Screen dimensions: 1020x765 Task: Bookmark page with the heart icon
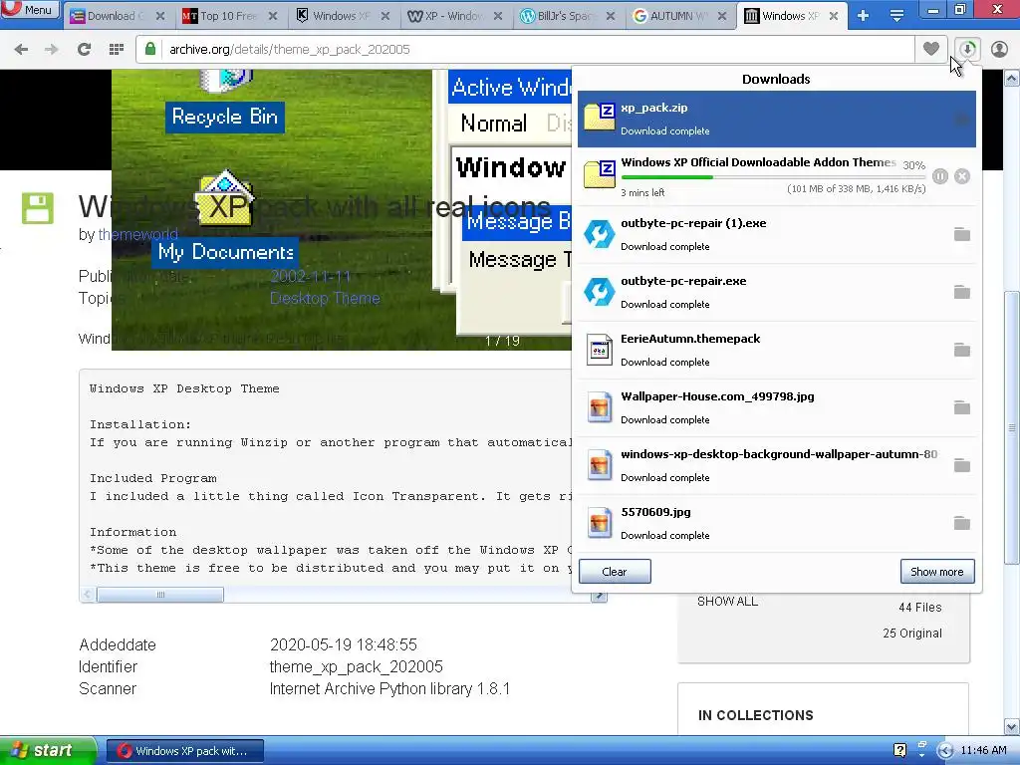(931, 49)
